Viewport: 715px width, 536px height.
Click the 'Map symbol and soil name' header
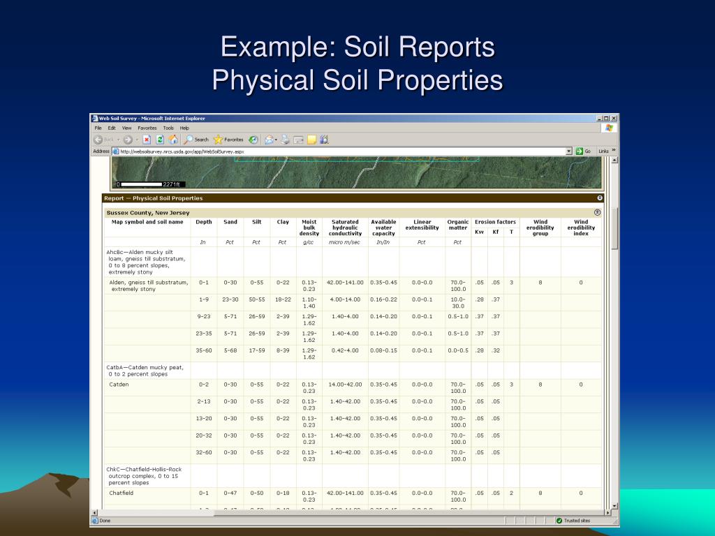click(x=147, y=222)
